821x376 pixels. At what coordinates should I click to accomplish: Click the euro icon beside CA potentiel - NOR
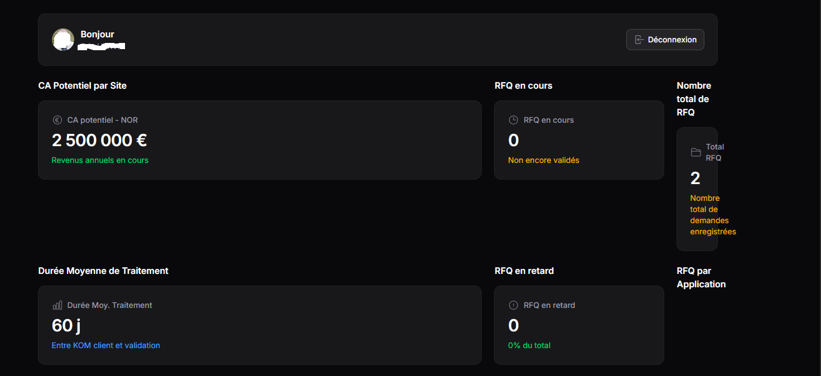click(57, 120)
